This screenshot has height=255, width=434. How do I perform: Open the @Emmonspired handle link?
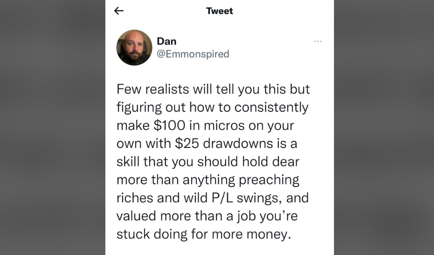[193, 54]
